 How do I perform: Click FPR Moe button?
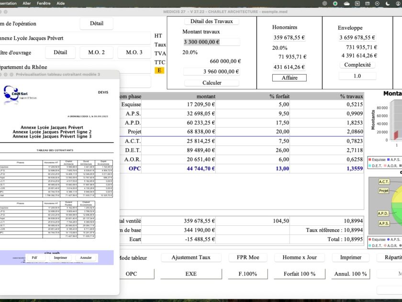pyautogui.click(x=248, y=257)
